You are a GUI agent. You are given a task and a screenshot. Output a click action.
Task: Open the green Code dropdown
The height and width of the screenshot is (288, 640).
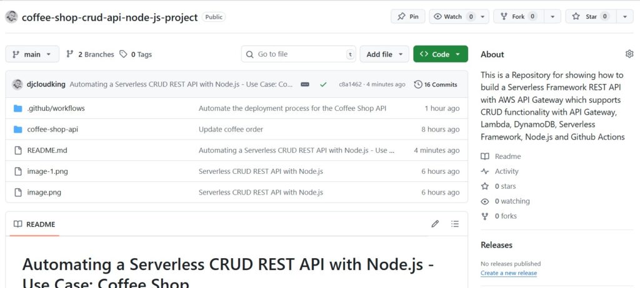[441, 54]
